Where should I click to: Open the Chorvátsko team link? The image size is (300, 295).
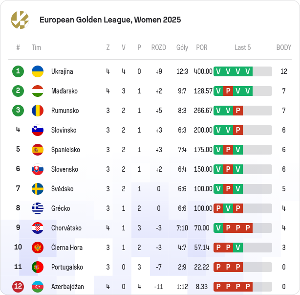coord(66,228)
